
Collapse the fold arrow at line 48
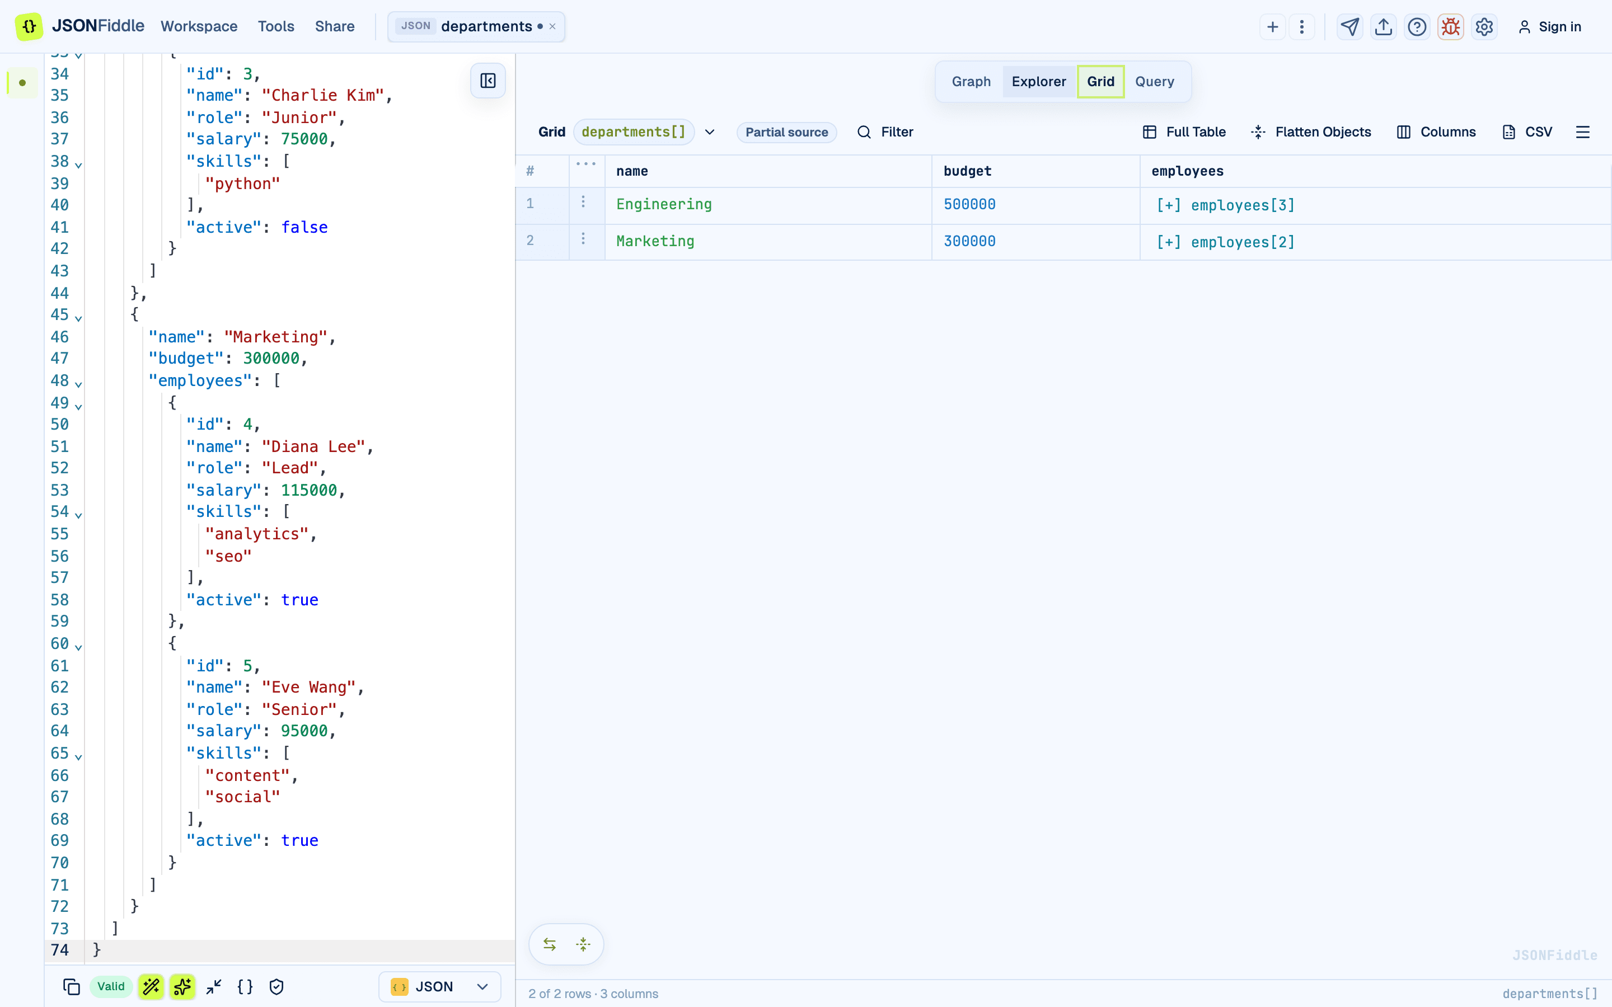78,384
